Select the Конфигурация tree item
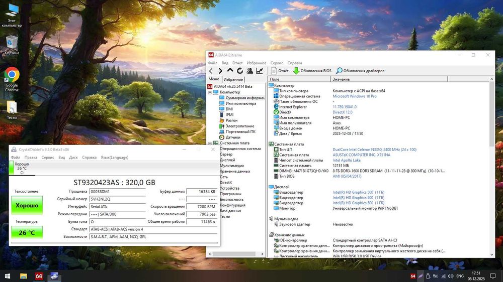This screenshot has width=503, height=282. coord(232,205)
